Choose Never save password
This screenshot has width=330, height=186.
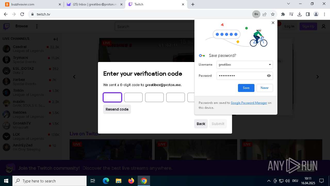tap(265, 88)
